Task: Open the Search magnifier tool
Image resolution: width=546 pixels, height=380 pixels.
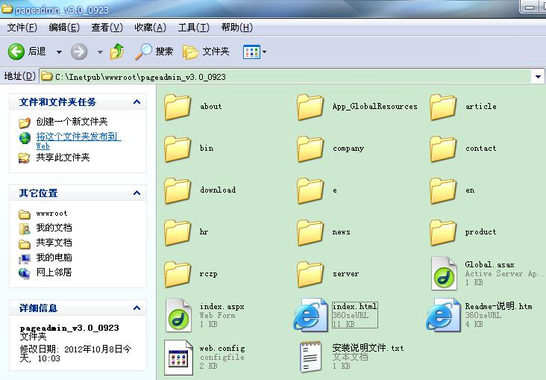Action: click(143, 52)
